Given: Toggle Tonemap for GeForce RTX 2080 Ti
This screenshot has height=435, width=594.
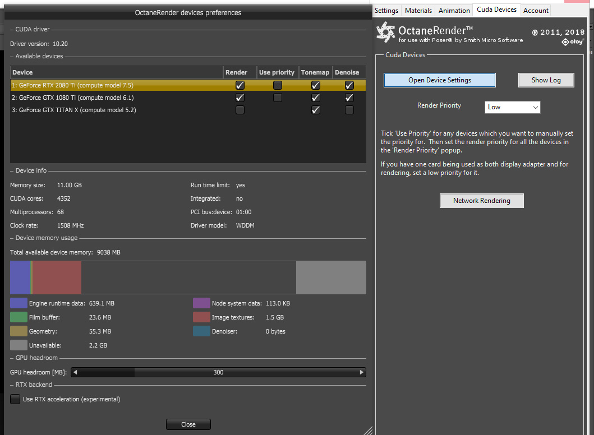Looking at the screenshot, I should (316, 85).
